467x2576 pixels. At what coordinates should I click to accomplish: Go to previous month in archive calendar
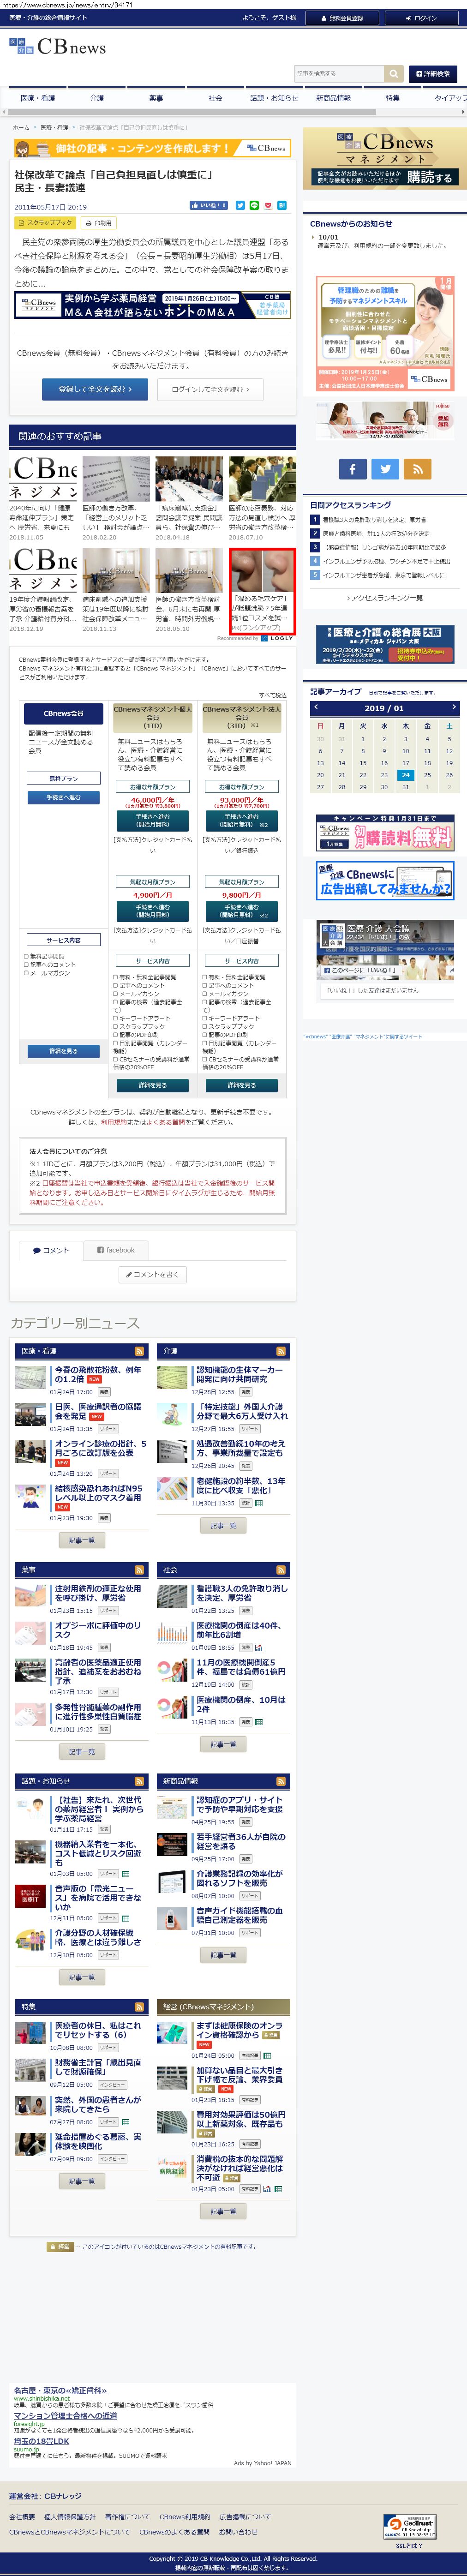pyautogui.click(x=316, y=707)
